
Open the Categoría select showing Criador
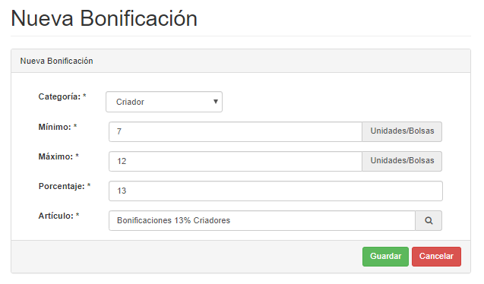point(164,102)
